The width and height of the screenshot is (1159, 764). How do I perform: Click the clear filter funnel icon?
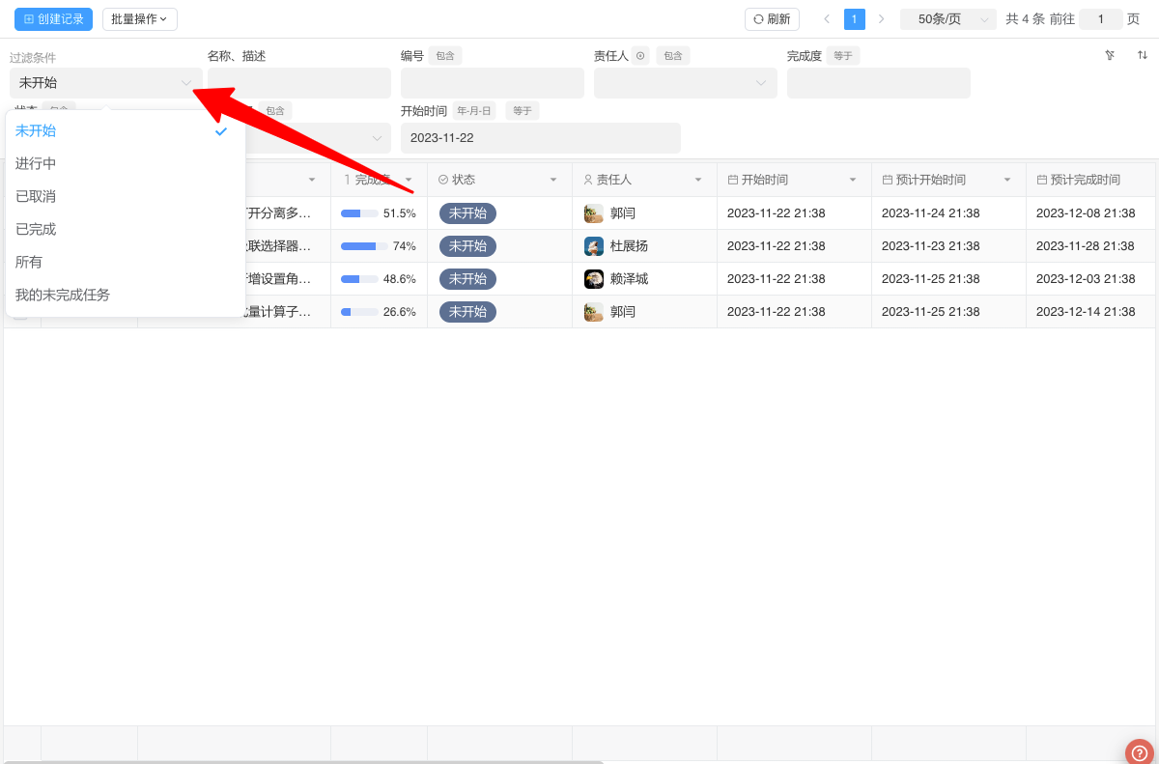tap(1110, 55)
